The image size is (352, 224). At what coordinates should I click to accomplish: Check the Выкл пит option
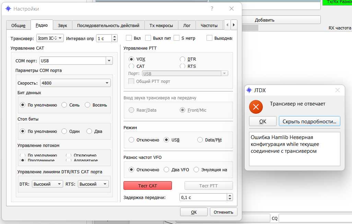(x=148, y=38)
